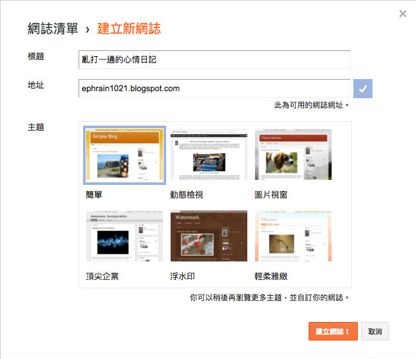
Task: Click the 頂尖企業 theme label
Action: [102, 276]
